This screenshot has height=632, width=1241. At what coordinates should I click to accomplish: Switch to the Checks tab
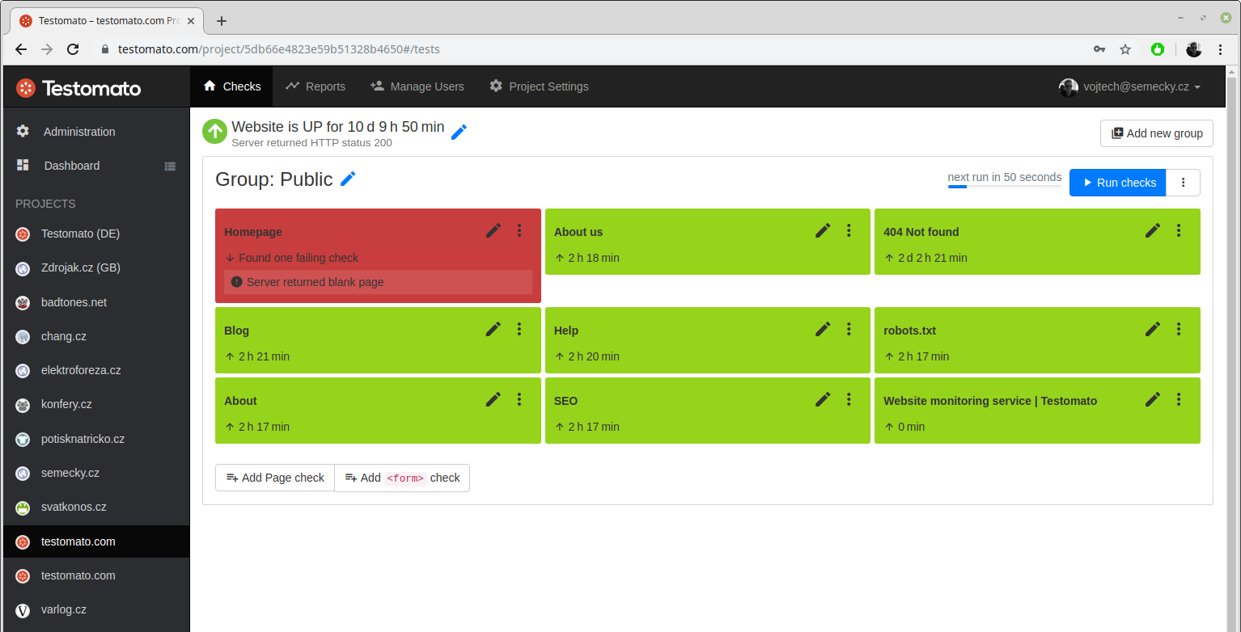click(232, 86)
